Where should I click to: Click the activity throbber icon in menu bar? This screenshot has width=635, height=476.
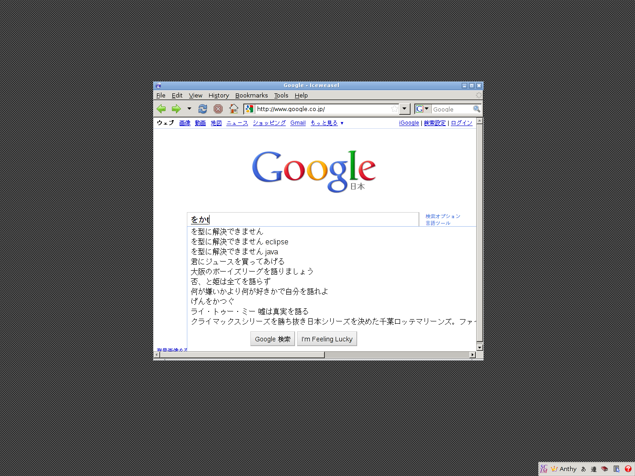479,95
